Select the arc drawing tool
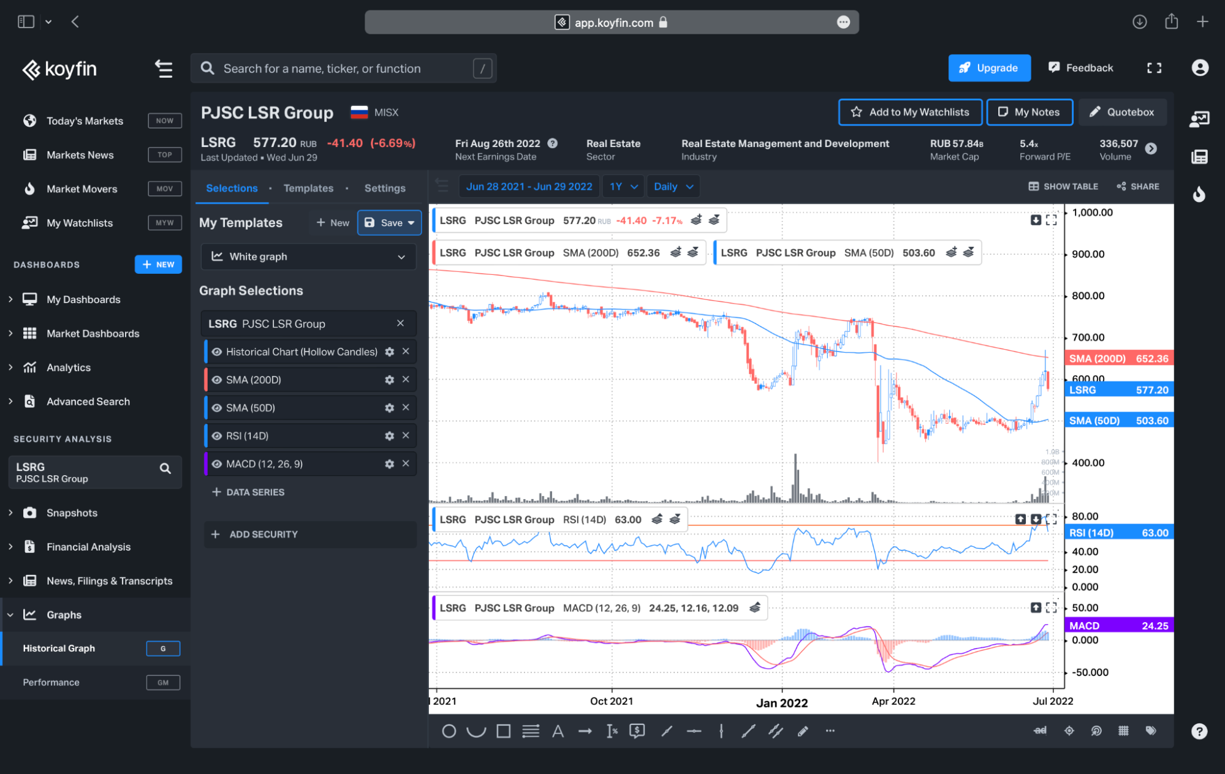 [476, 731]
